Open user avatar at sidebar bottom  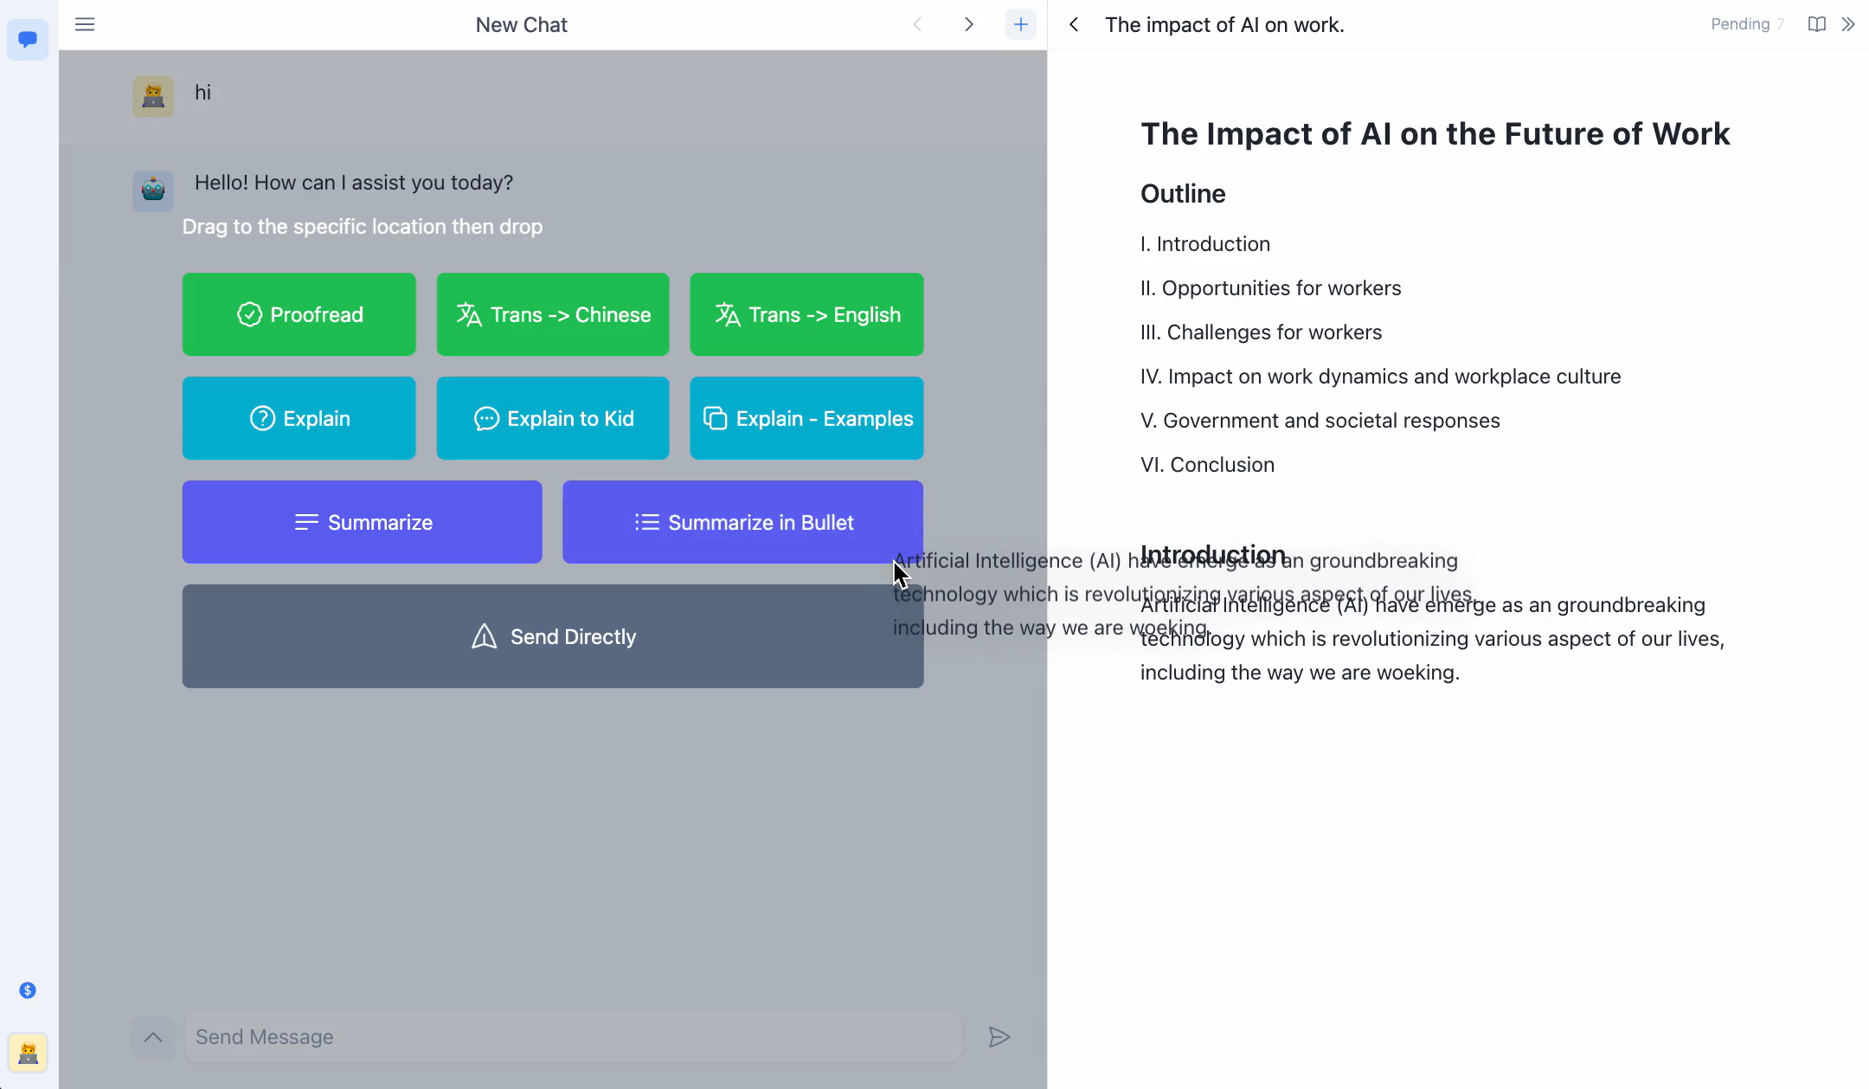(x=28, y=1053)
